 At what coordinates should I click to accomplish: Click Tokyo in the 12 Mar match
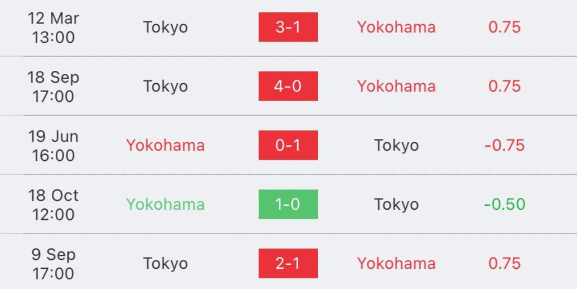tap(166, 28)
